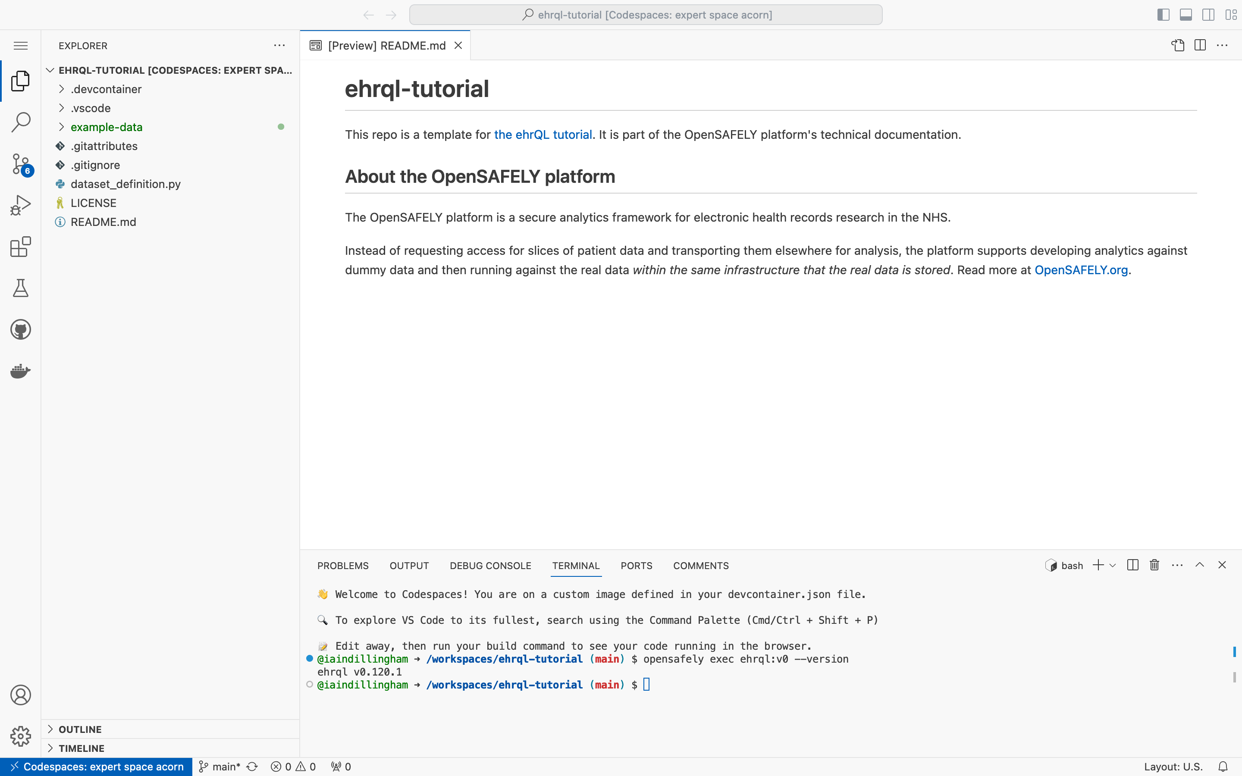This screenshot has height=776, width=1242.
Task: Switch to the PROBLEMS tab
Action: 342,566
